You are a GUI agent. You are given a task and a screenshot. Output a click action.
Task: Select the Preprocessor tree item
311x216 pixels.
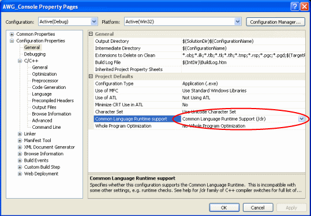[45, 81]
